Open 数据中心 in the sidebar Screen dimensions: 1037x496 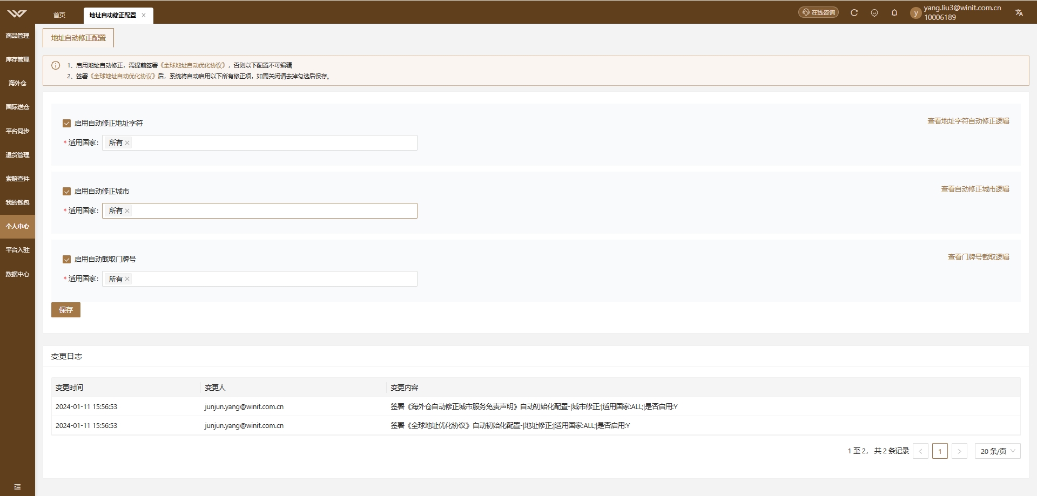click(x=17, y=274)
